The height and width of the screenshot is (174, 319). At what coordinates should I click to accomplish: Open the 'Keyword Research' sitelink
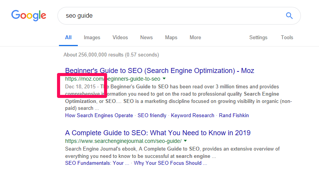tap(193, 115)
